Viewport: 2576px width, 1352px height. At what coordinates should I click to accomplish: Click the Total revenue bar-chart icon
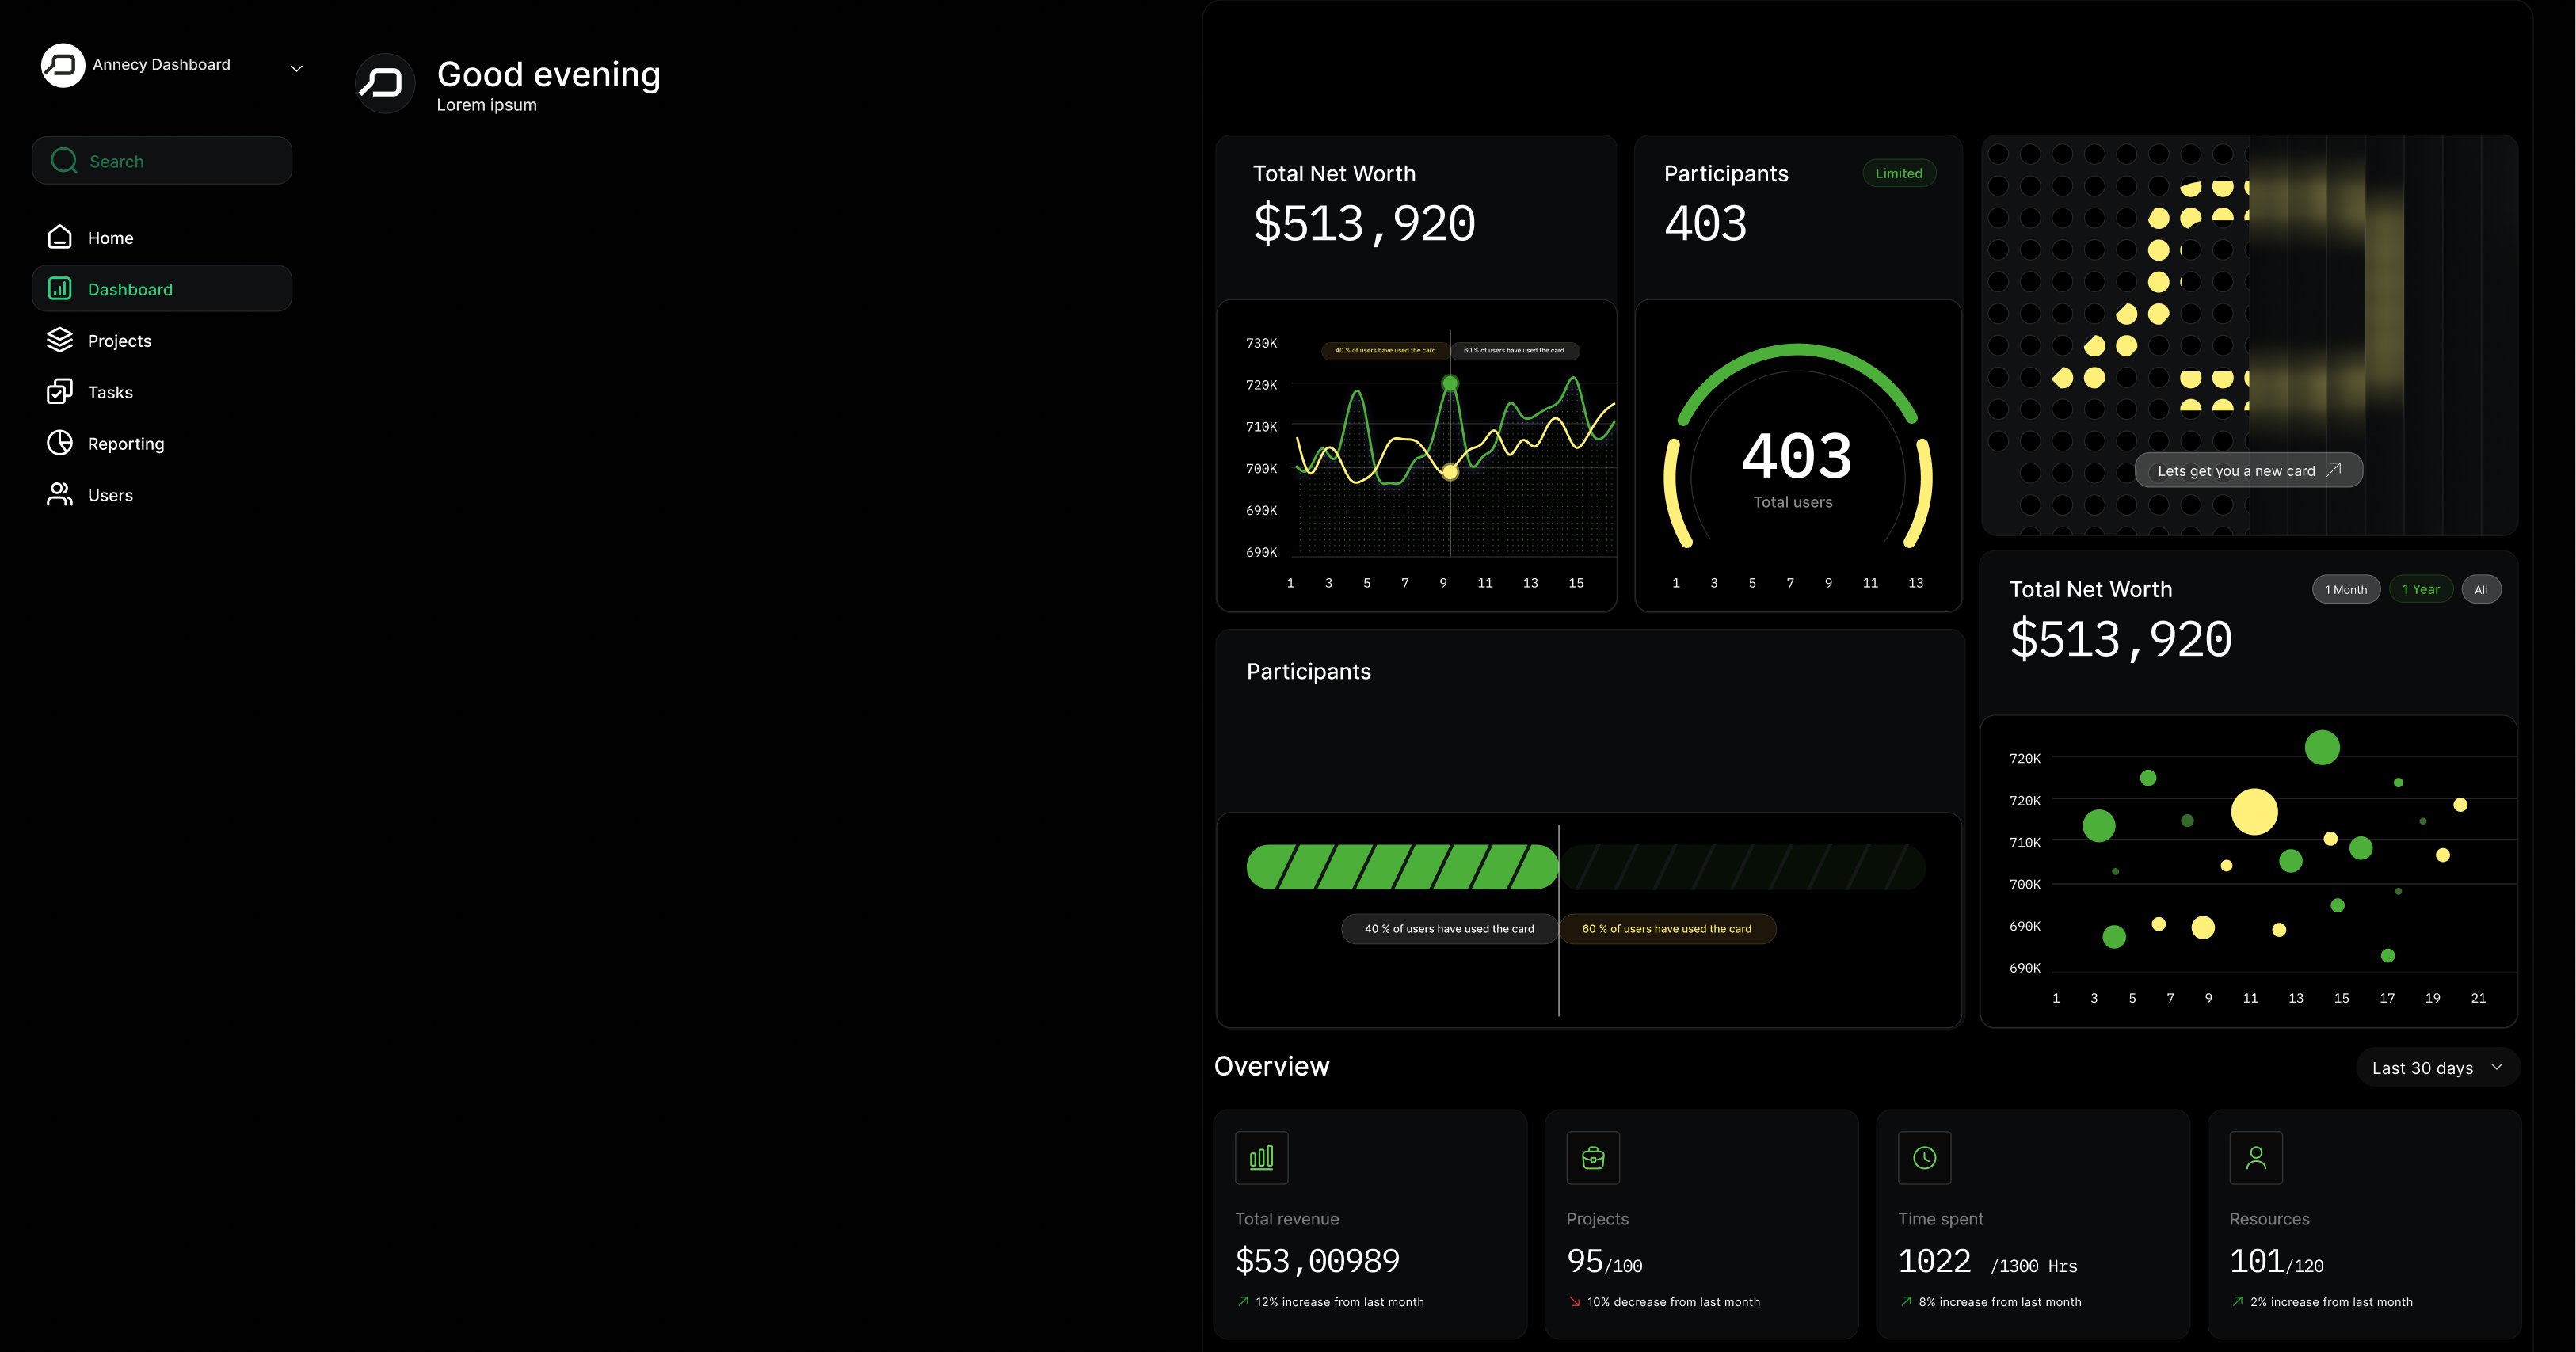click(x=1261, y=1158)
